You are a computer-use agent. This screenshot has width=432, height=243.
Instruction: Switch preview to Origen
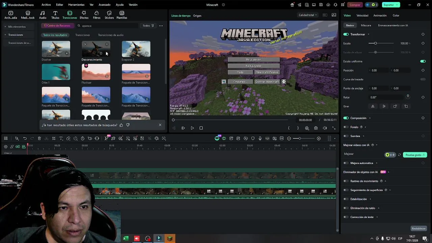pyautogui.click(x=197, y=16)
